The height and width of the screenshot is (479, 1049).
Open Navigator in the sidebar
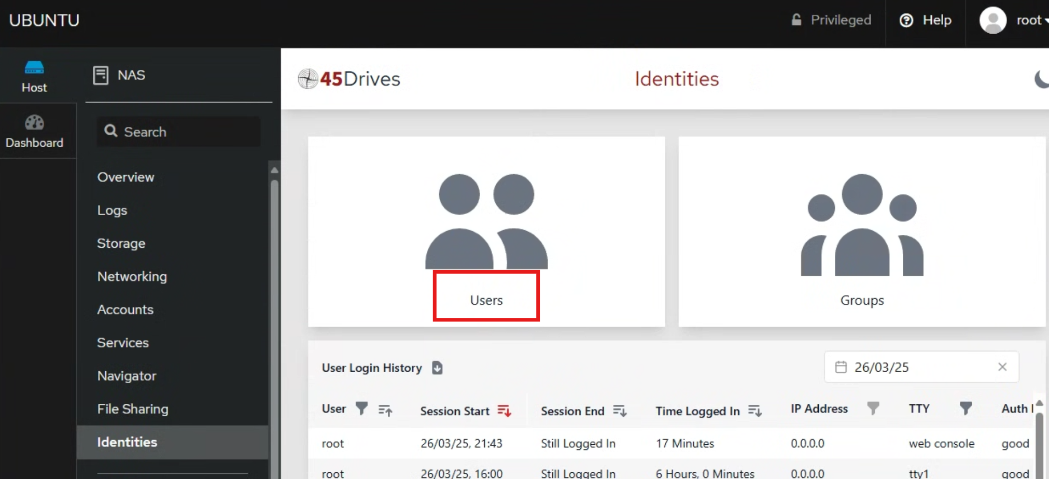click(x=127, y=376)
